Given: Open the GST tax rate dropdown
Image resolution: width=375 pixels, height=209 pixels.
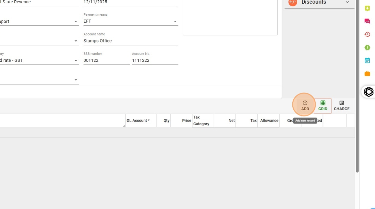Looking at the screenshot, I should (x=76, y=61).
